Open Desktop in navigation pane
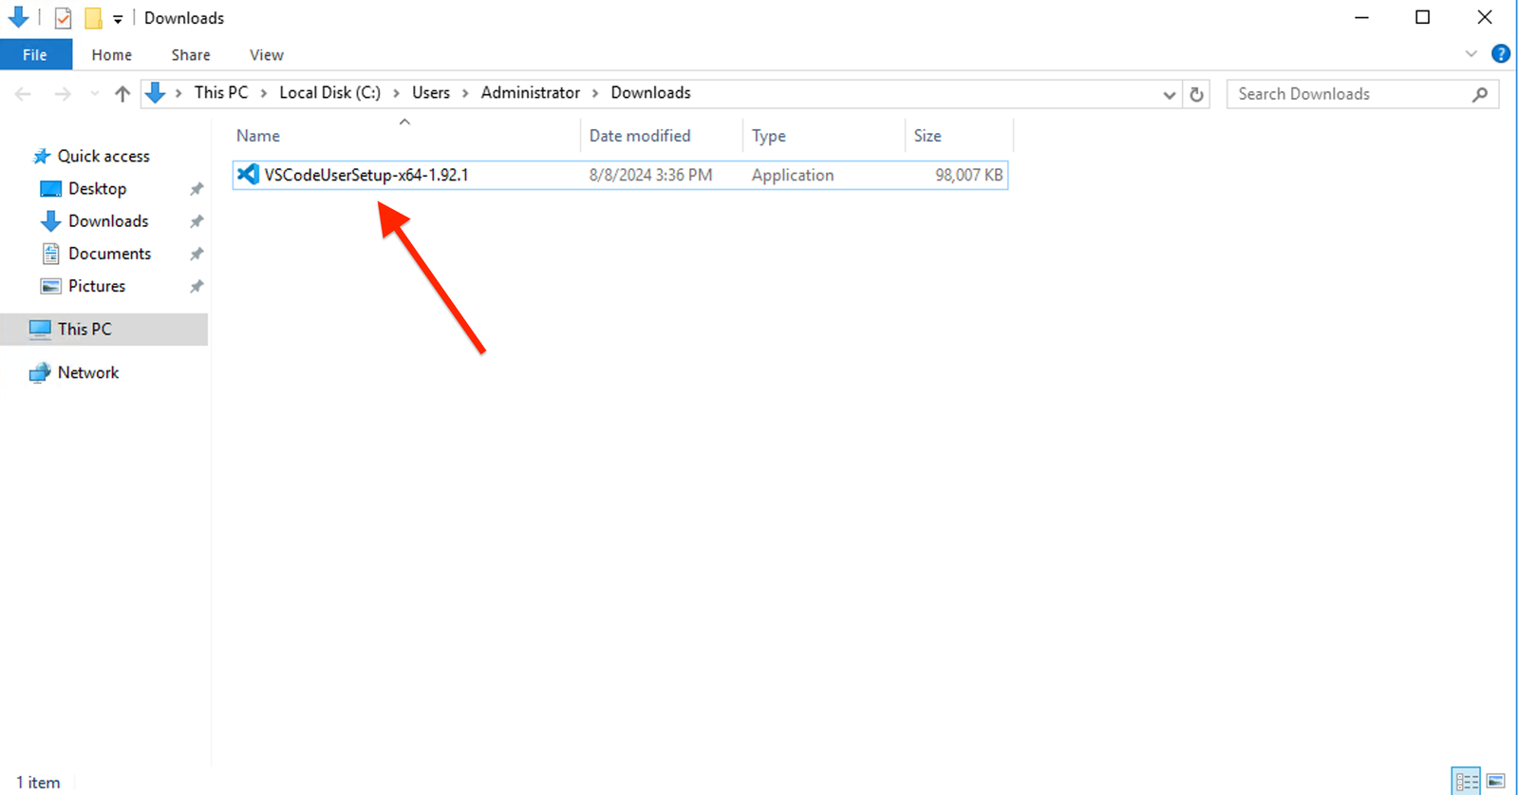 pyautogui.click(x=97, y=189)
